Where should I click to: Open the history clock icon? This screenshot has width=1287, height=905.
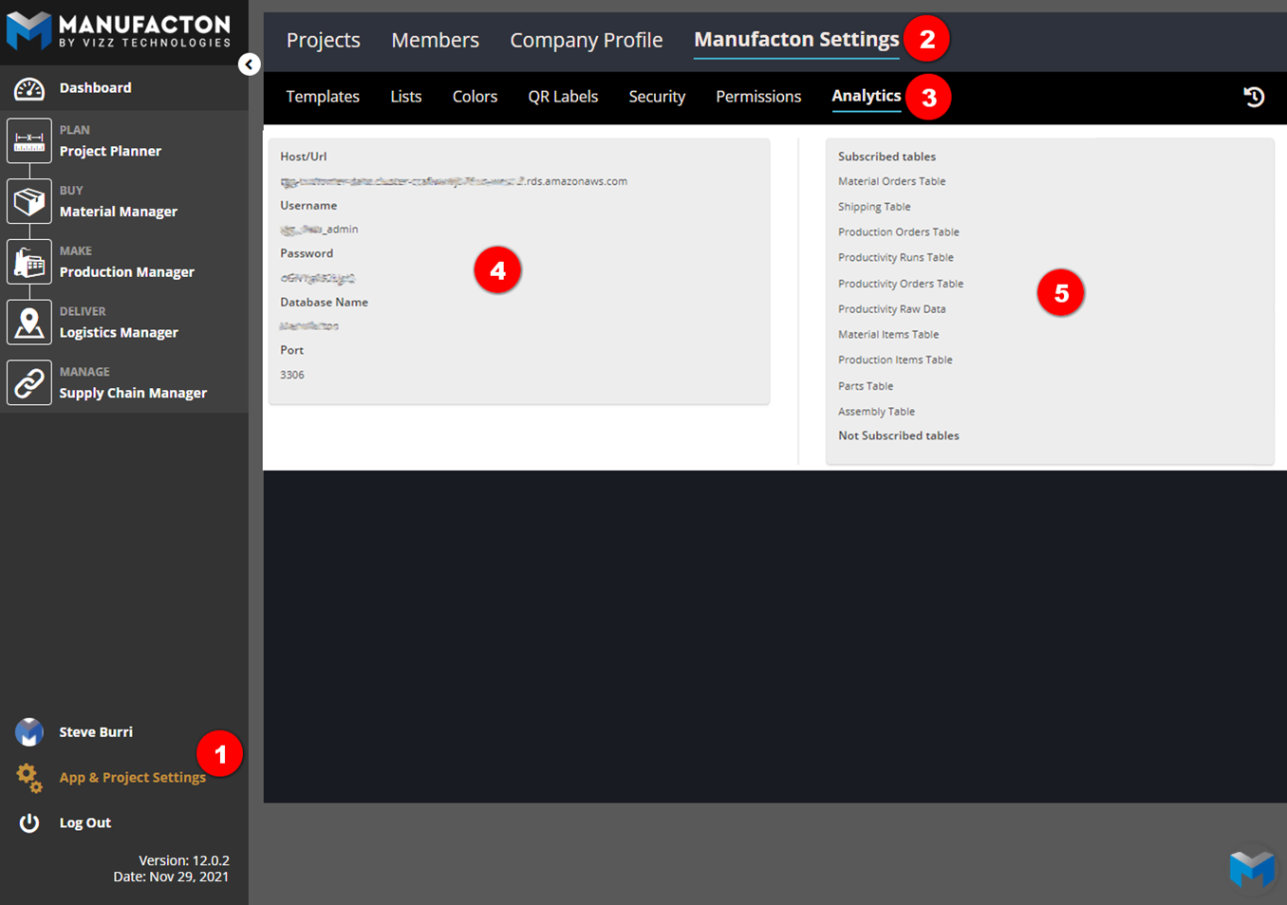(x=1254, y=97)
